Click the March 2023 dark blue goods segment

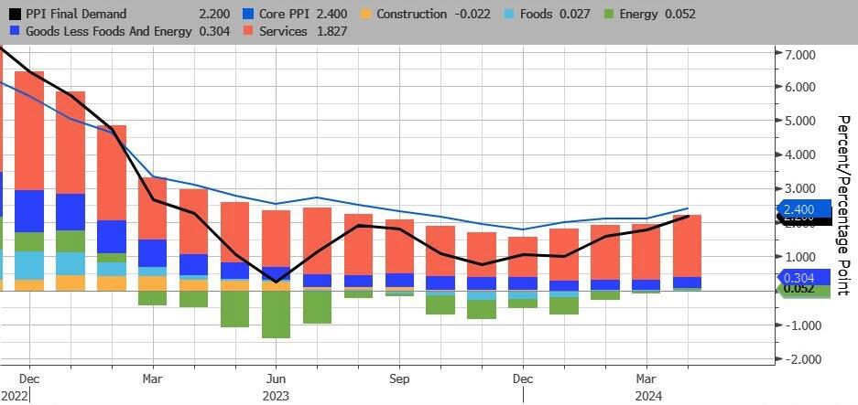pyautogui.click(x=153, y=253)
